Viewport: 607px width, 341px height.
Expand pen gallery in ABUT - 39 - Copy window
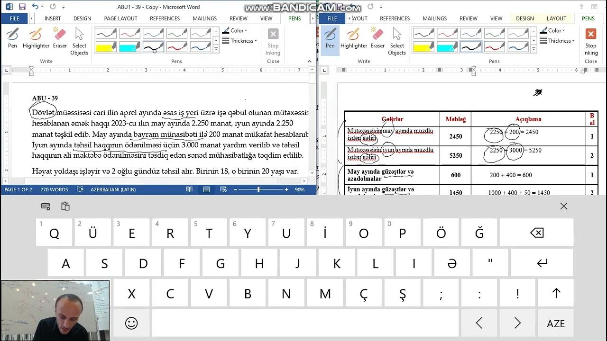pyautogui.click(x=216, y=49)
